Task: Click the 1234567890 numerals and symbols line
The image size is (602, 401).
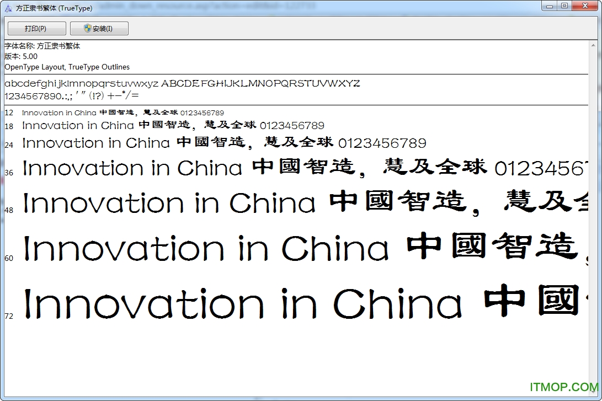Action: (72, 95)
